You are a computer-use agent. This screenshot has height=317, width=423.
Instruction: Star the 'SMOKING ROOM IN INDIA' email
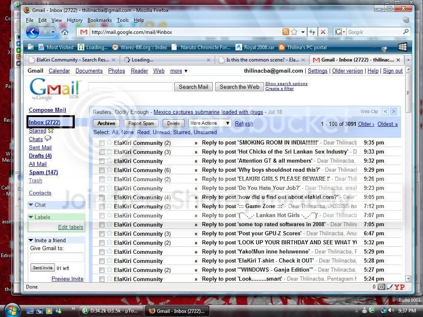[109, 142]
